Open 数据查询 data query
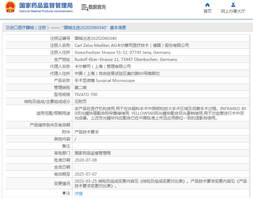Image resolution: width=253 pixels, height=199 pixels. pyautogui.click(x=97, y=7)
